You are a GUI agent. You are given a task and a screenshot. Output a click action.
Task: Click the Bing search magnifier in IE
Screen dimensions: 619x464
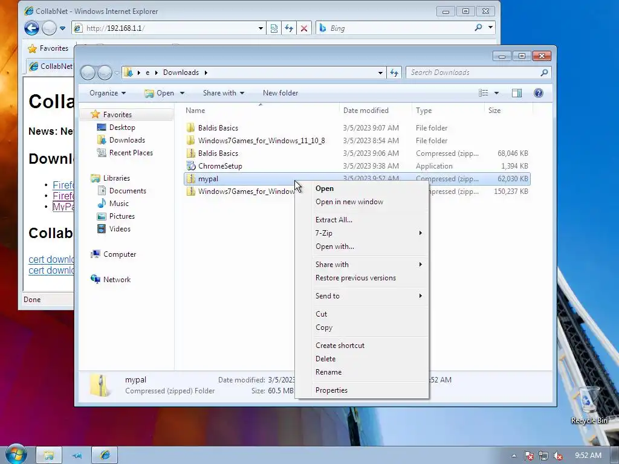tap(478, 28)
